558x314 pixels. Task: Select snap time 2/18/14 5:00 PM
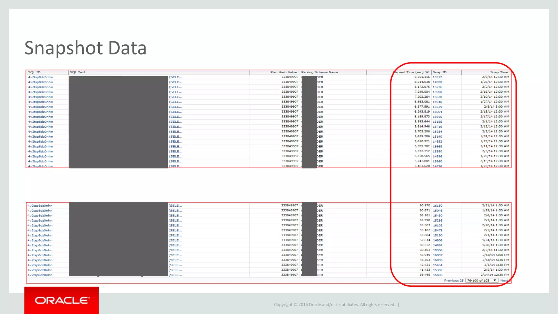pos(496,255)
